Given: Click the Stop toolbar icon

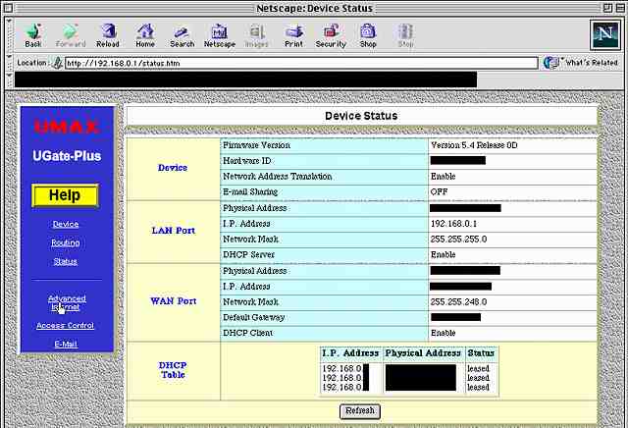Looking at the screenshot, I should (x=405, y=35).
